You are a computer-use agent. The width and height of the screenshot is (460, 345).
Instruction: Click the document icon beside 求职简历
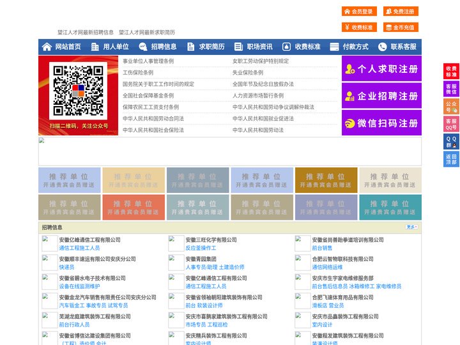pos(190,47)
